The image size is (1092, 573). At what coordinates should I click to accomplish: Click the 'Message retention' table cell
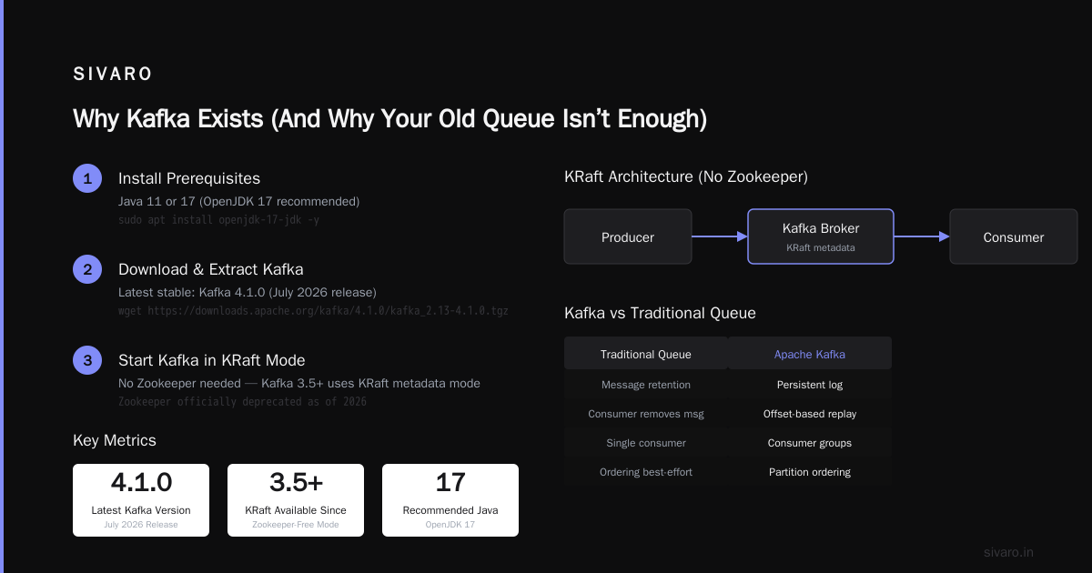pos(646,385)
